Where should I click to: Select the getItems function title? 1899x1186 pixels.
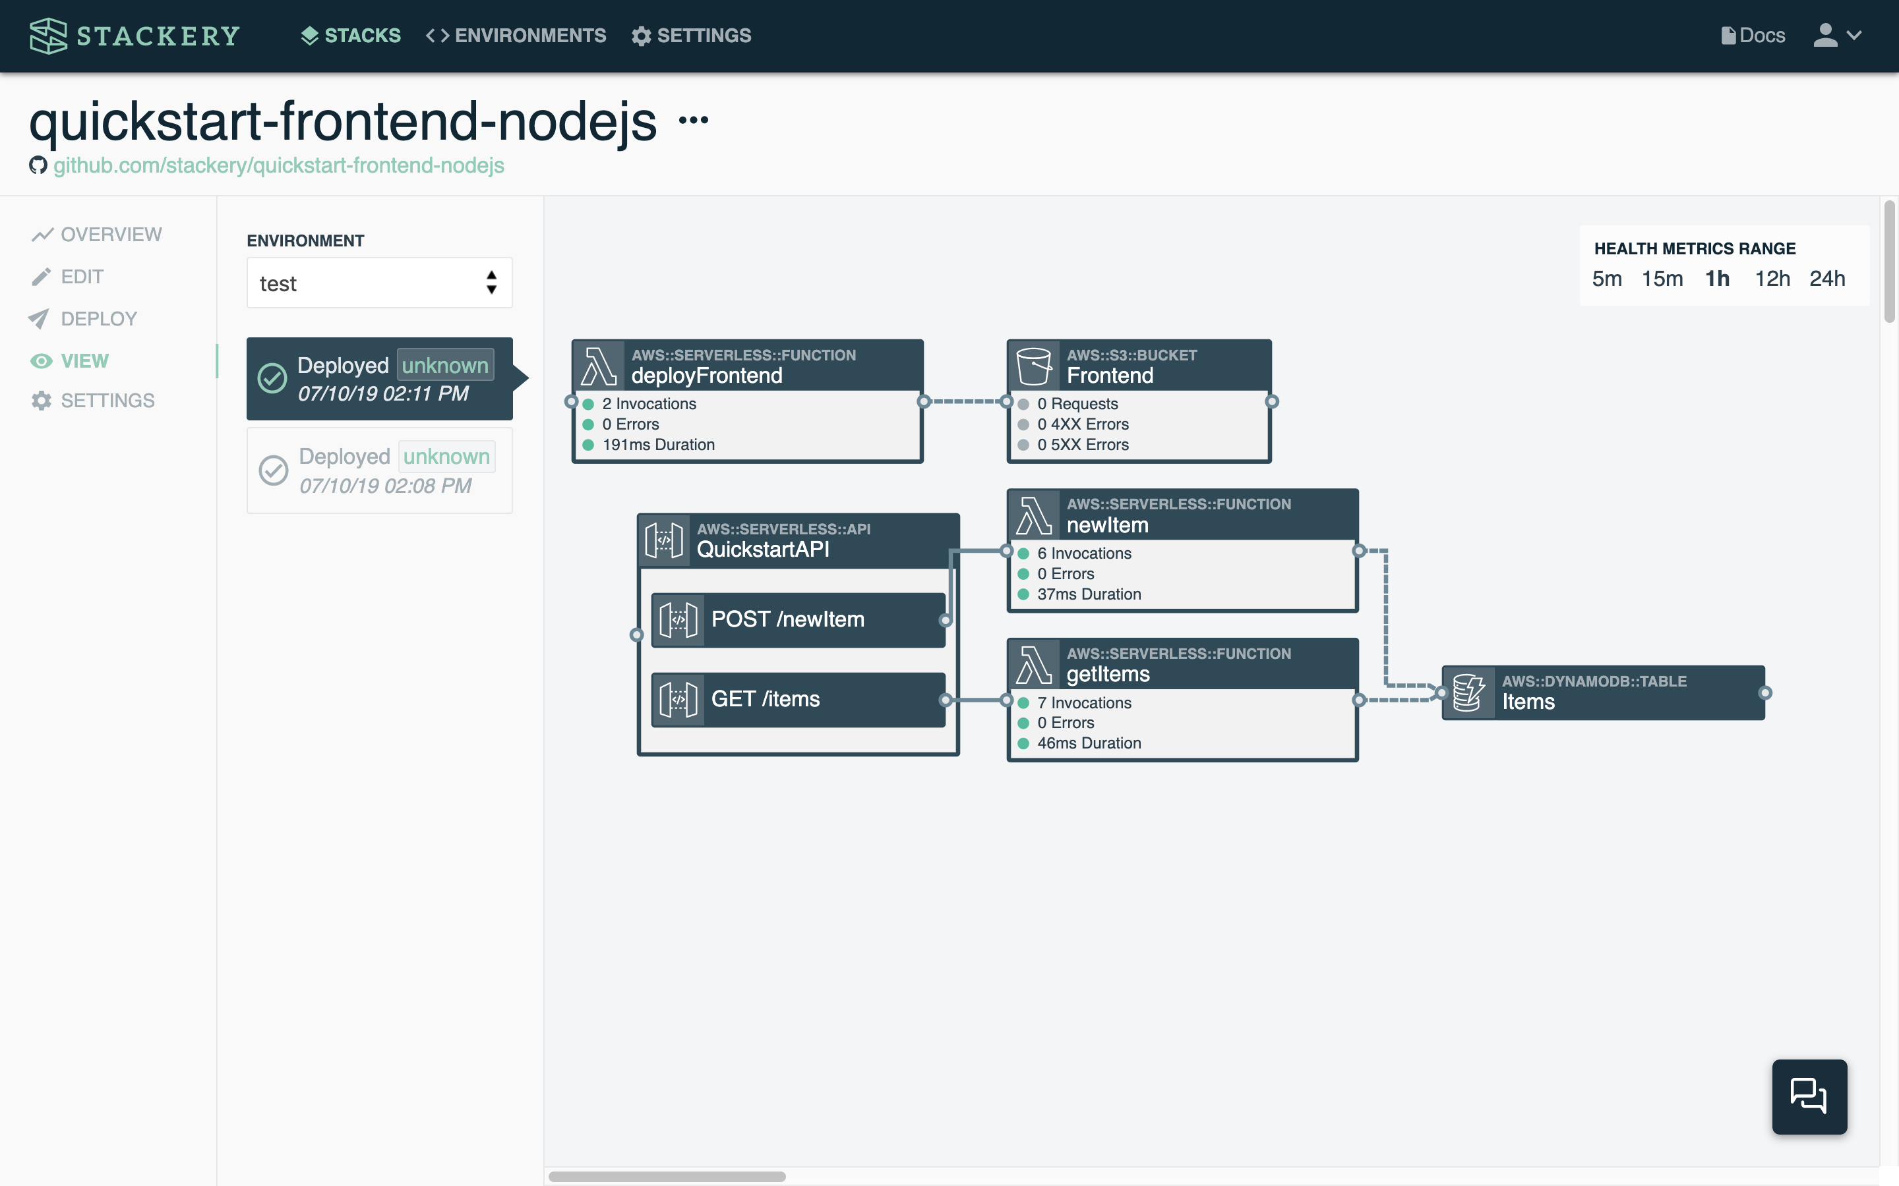pos(1108,675)
